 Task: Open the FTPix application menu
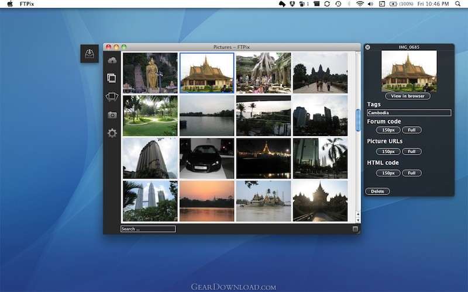point(27,4)
